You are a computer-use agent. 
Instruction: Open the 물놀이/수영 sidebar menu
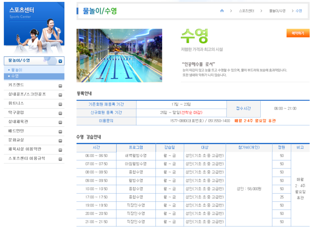coord(34,61)
